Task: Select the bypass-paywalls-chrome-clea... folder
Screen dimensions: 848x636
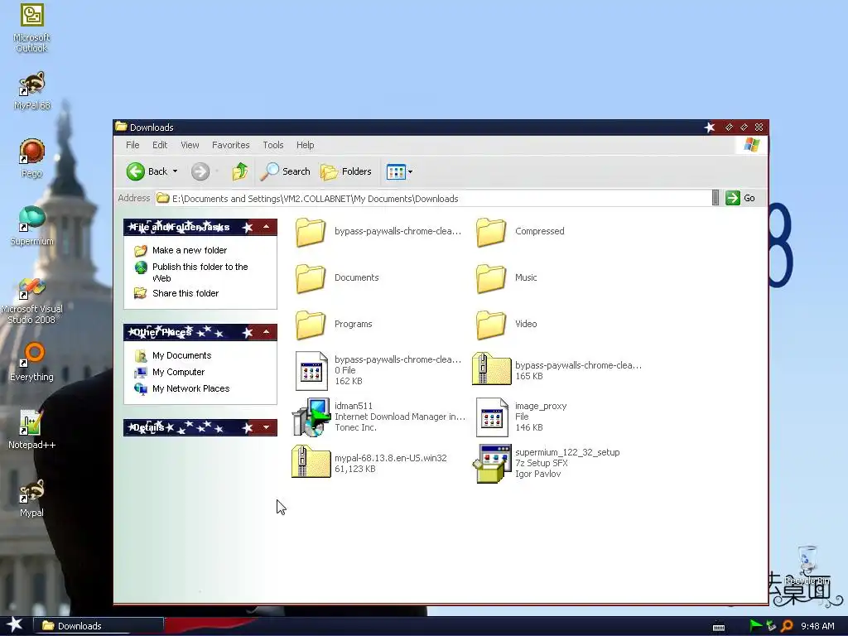Action: pyautogui.click(x=378, y=232)
